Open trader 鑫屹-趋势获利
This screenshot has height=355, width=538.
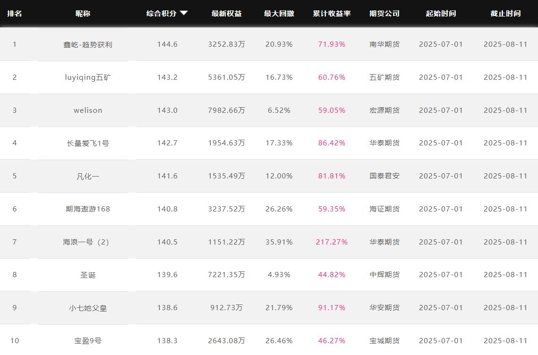coord(88,44)
